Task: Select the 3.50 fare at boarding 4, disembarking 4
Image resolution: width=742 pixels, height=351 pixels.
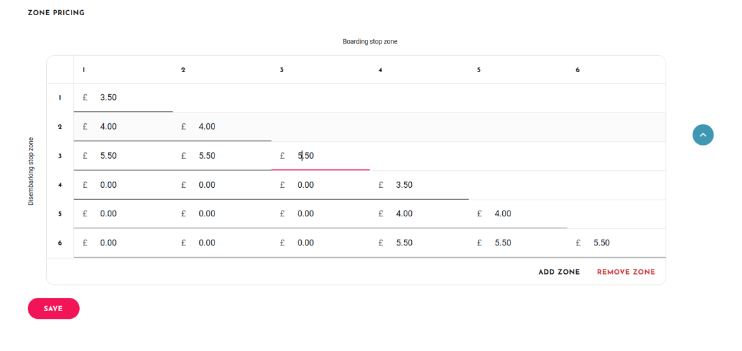Action: 419,185
